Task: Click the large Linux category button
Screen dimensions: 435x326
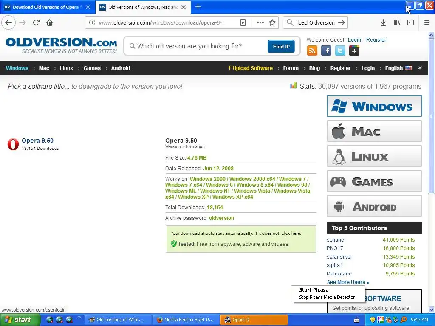Action: 374,156
